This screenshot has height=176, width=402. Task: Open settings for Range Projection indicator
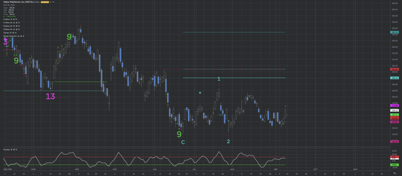[21, 36]
